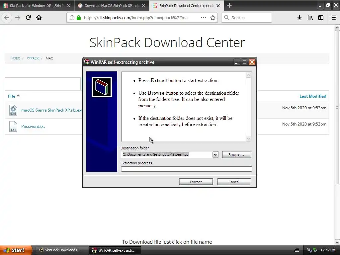Click the TXT file icon

(x=13, y=127)
